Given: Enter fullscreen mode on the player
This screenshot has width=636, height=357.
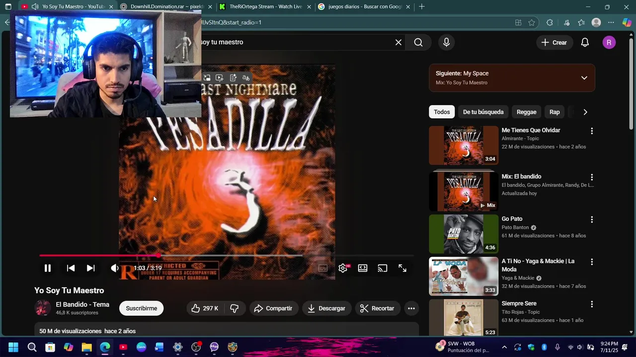Looking at the screenshot, I should 402,268.
